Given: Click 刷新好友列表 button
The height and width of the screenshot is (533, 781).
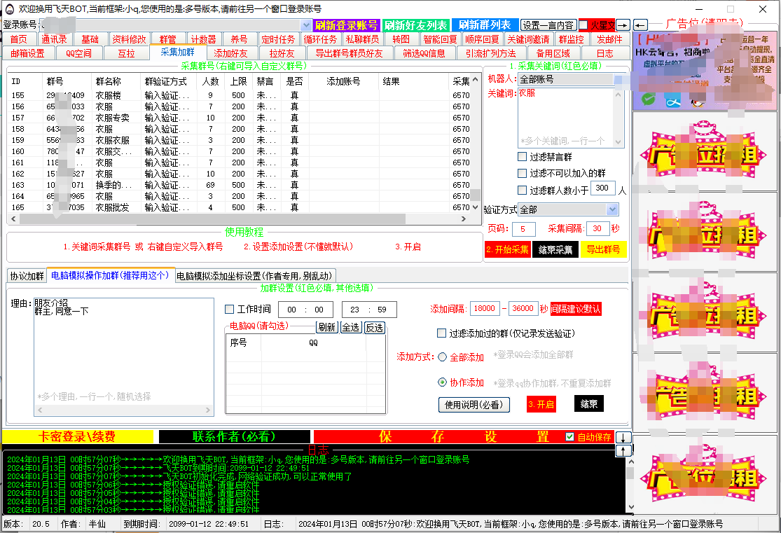Looking at the screenshot, I should point(416,25).
